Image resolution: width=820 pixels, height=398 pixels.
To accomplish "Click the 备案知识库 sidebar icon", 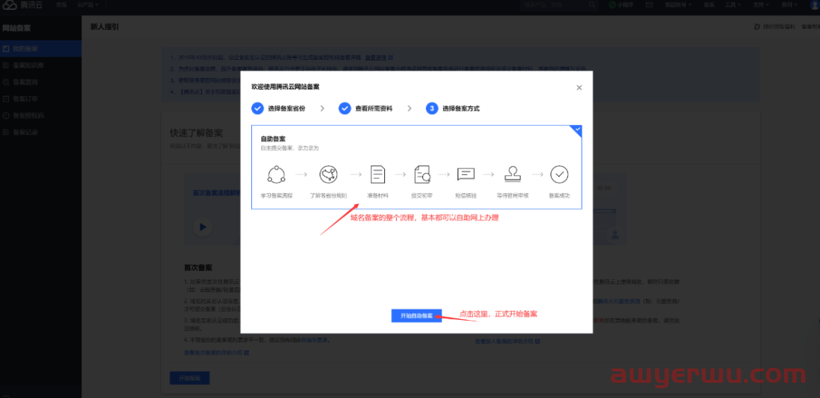I will pos(6,65).
